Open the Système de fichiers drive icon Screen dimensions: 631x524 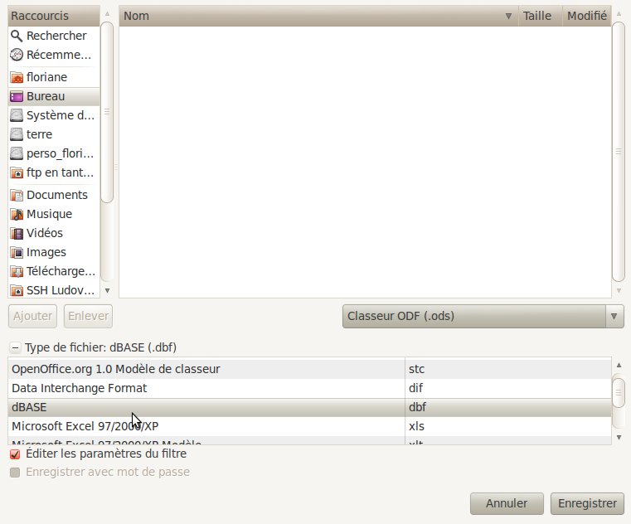pyautogui.click(x=17, y=115)
